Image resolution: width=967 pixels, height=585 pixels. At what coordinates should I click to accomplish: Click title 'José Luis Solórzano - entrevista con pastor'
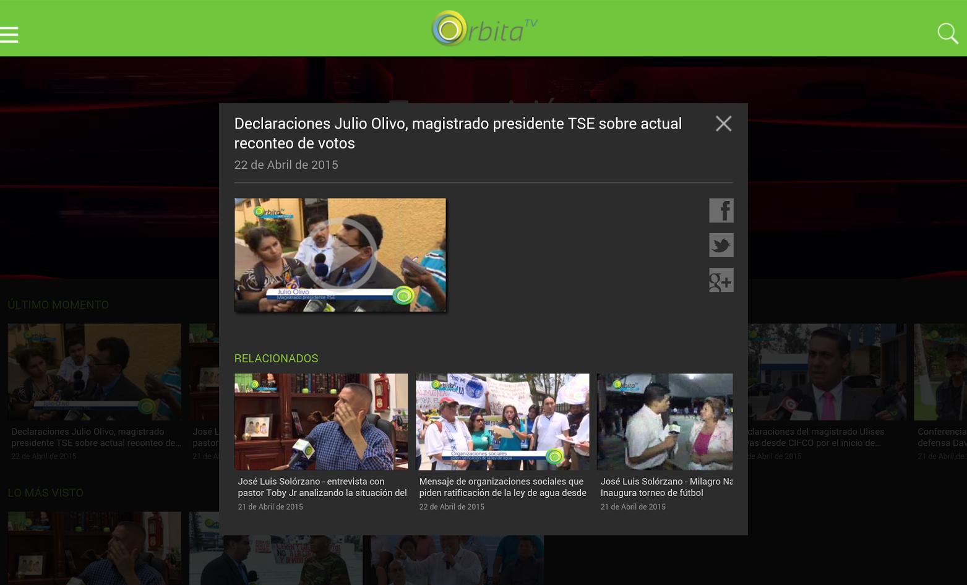(322, 487)
